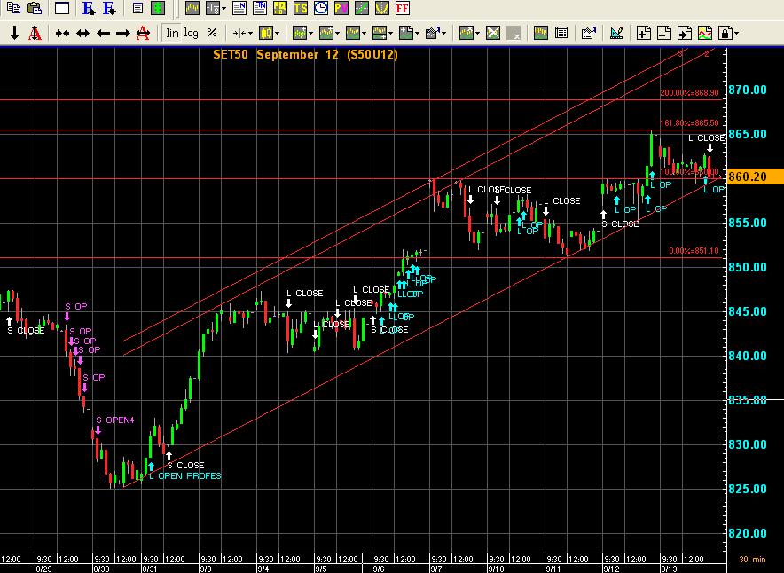This screenshot has width=784, height=573.
Task: Click the compress chart horizontally arrows icon
Action: (x=62, y=34)
